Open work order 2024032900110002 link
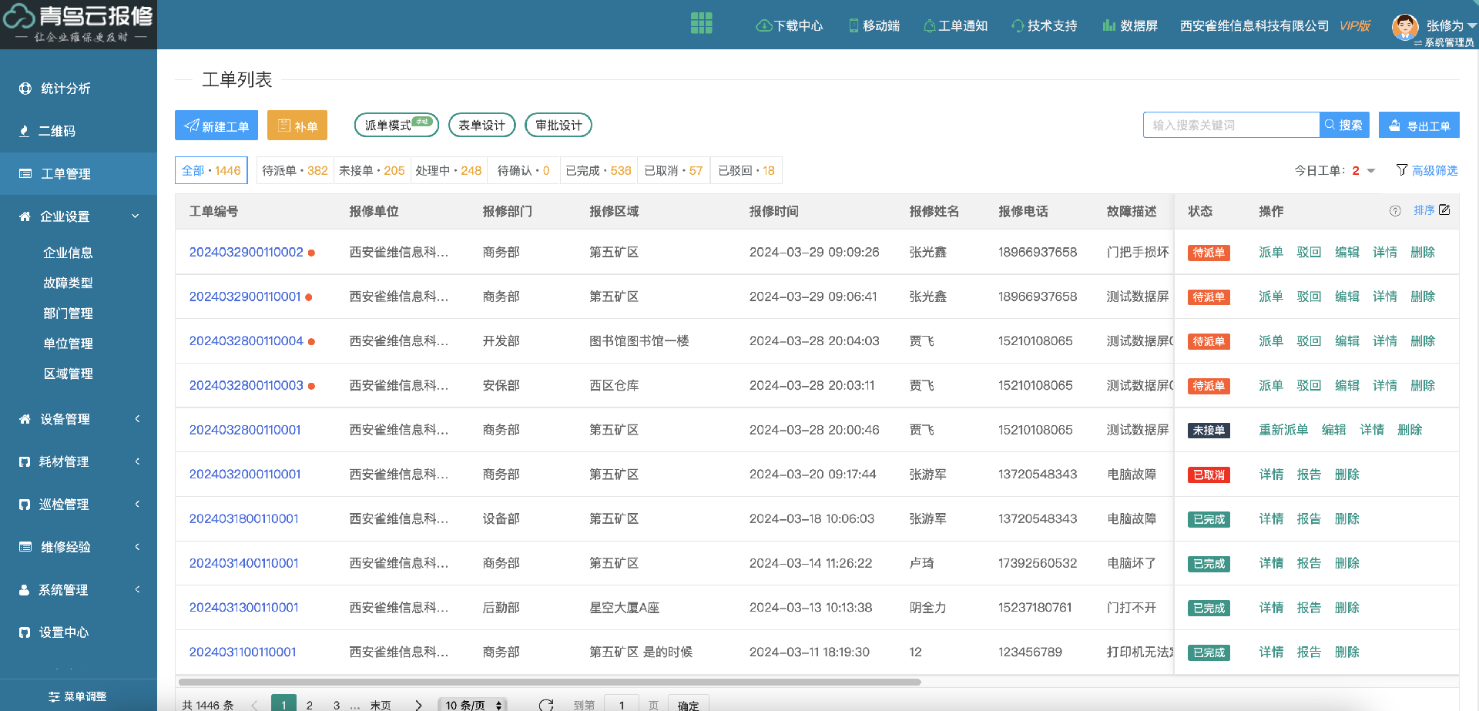Viewport: 1479px width, 711px height. (x=246, y=253)
